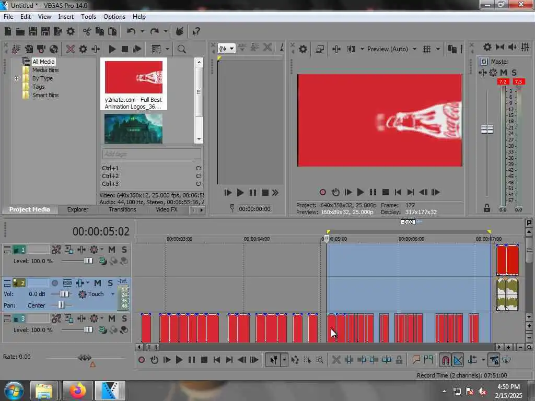Copy snapshot to clipboard in preview
Image resolution: width=535 pixels, height=401 pixels.
pyautogui.click(x=452, y=49)
